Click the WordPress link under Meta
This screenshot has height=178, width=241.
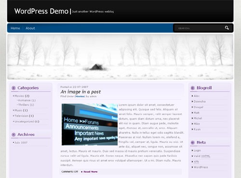pos(201,167)
